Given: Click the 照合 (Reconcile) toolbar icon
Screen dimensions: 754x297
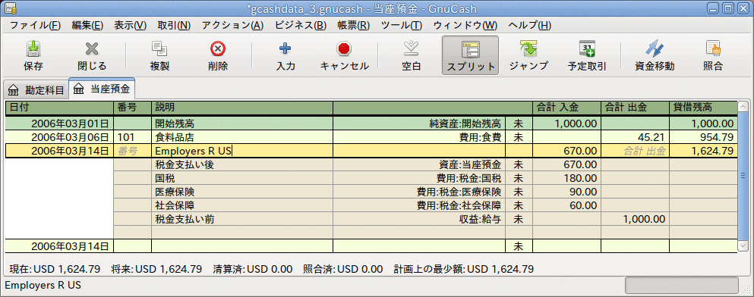Looking at the screenshot, I should tap(713, 48).
